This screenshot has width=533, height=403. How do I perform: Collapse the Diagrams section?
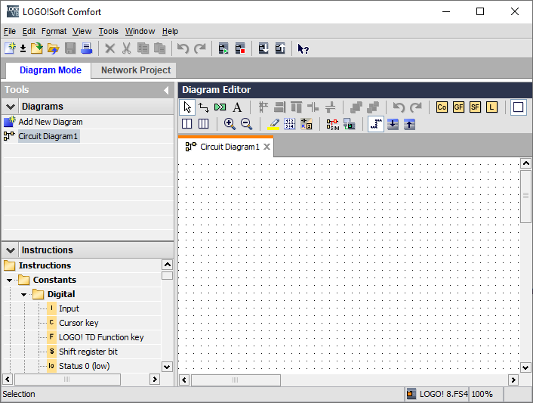tap(10, 107)
